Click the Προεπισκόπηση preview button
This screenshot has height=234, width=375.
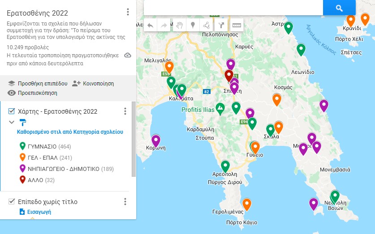(x=33, y=93)
